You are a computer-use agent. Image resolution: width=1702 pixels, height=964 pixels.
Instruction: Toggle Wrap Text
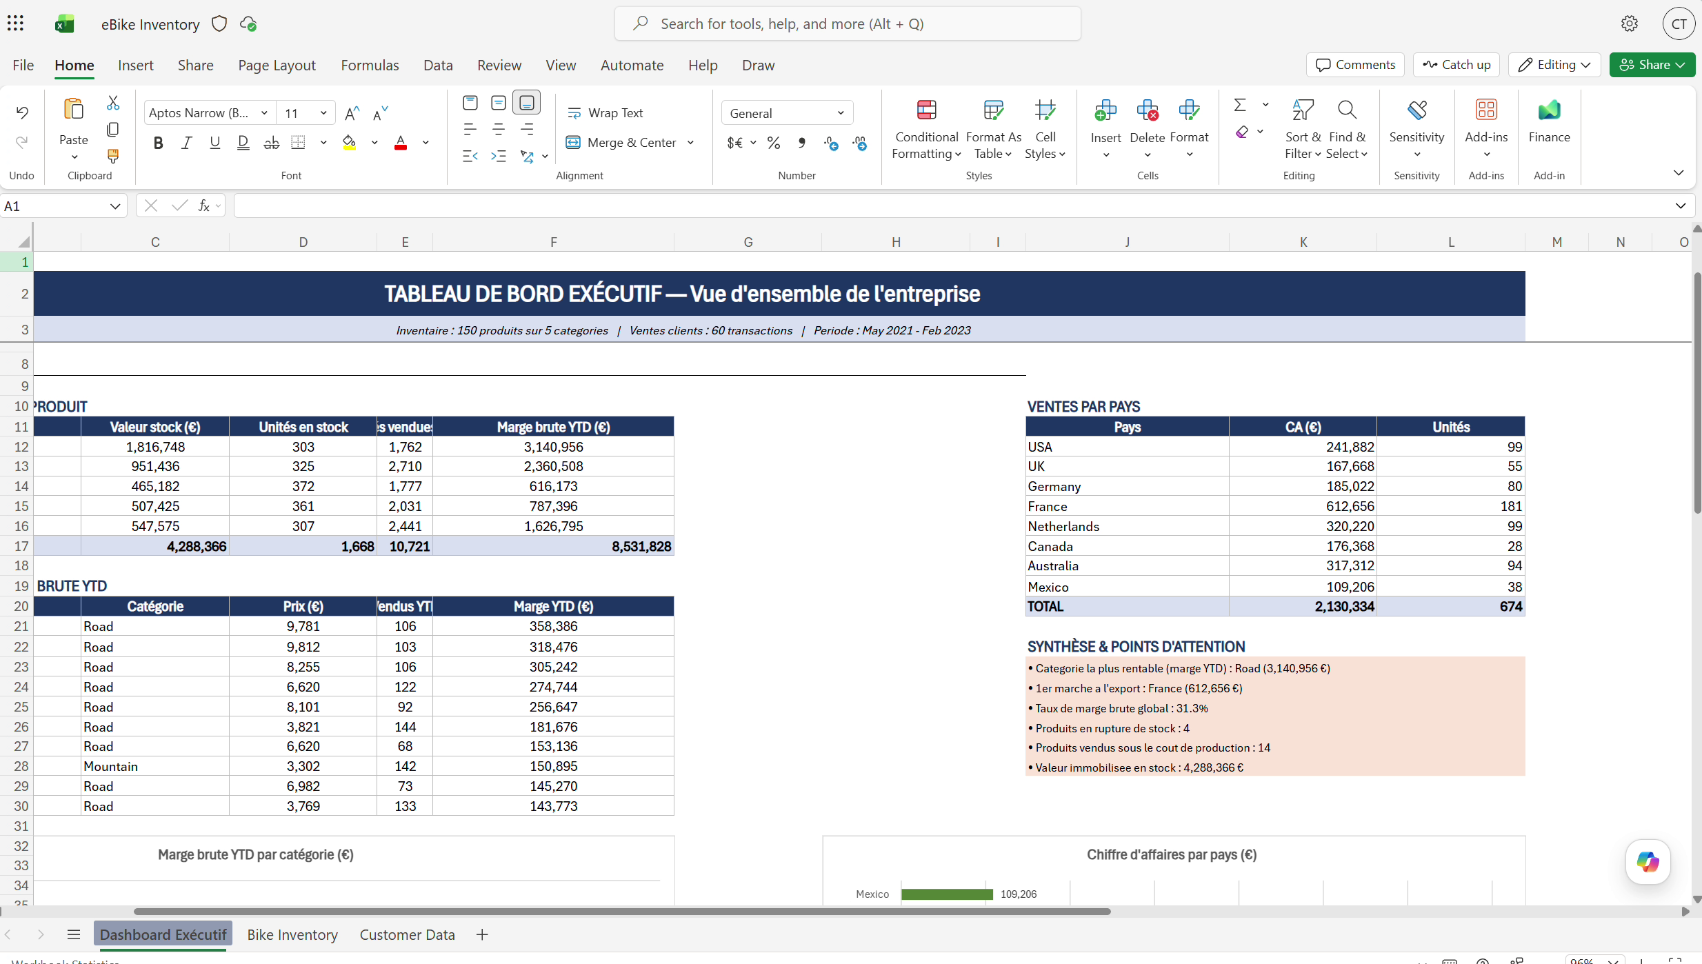tap(605, 113)
